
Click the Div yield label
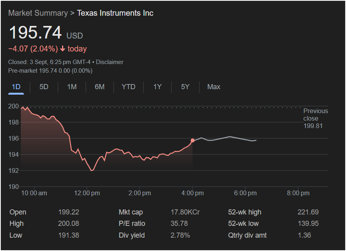point(132,235)
